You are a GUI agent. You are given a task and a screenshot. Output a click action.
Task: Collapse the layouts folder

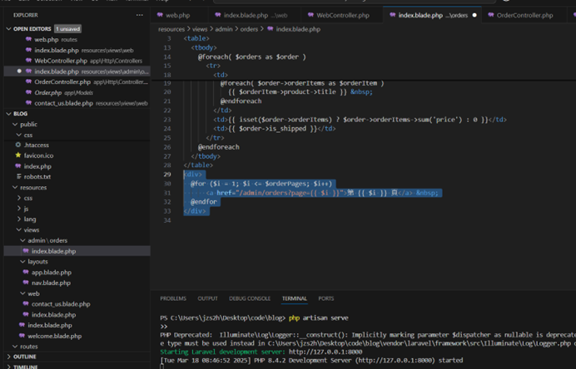pyautogui.click(x=22, y=262)
